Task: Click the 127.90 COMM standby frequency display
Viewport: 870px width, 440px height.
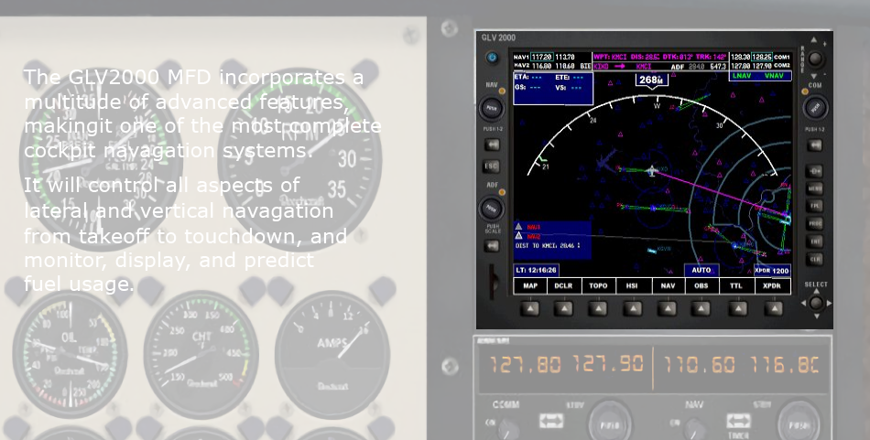Action: (x=607, y=364)
